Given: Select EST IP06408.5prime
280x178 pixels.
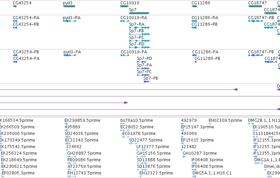Looking at the screenshot, I should pos(207,166).
